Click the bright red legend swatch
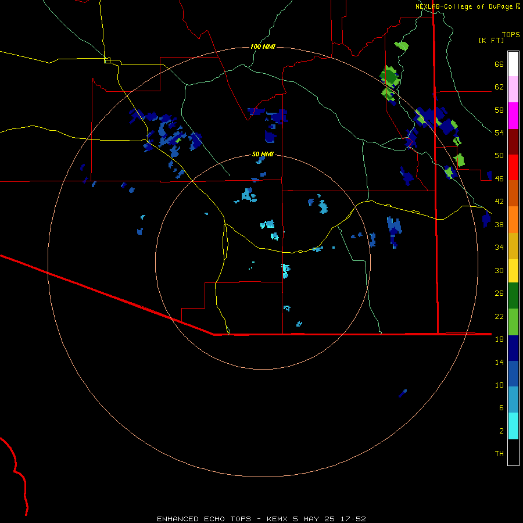523x523 pixels. click(x=513, y=167)
